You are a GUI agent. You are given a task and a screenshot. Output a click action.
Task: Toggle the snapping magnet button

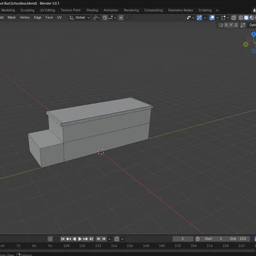pyautogui.click(x=105, y=18)
